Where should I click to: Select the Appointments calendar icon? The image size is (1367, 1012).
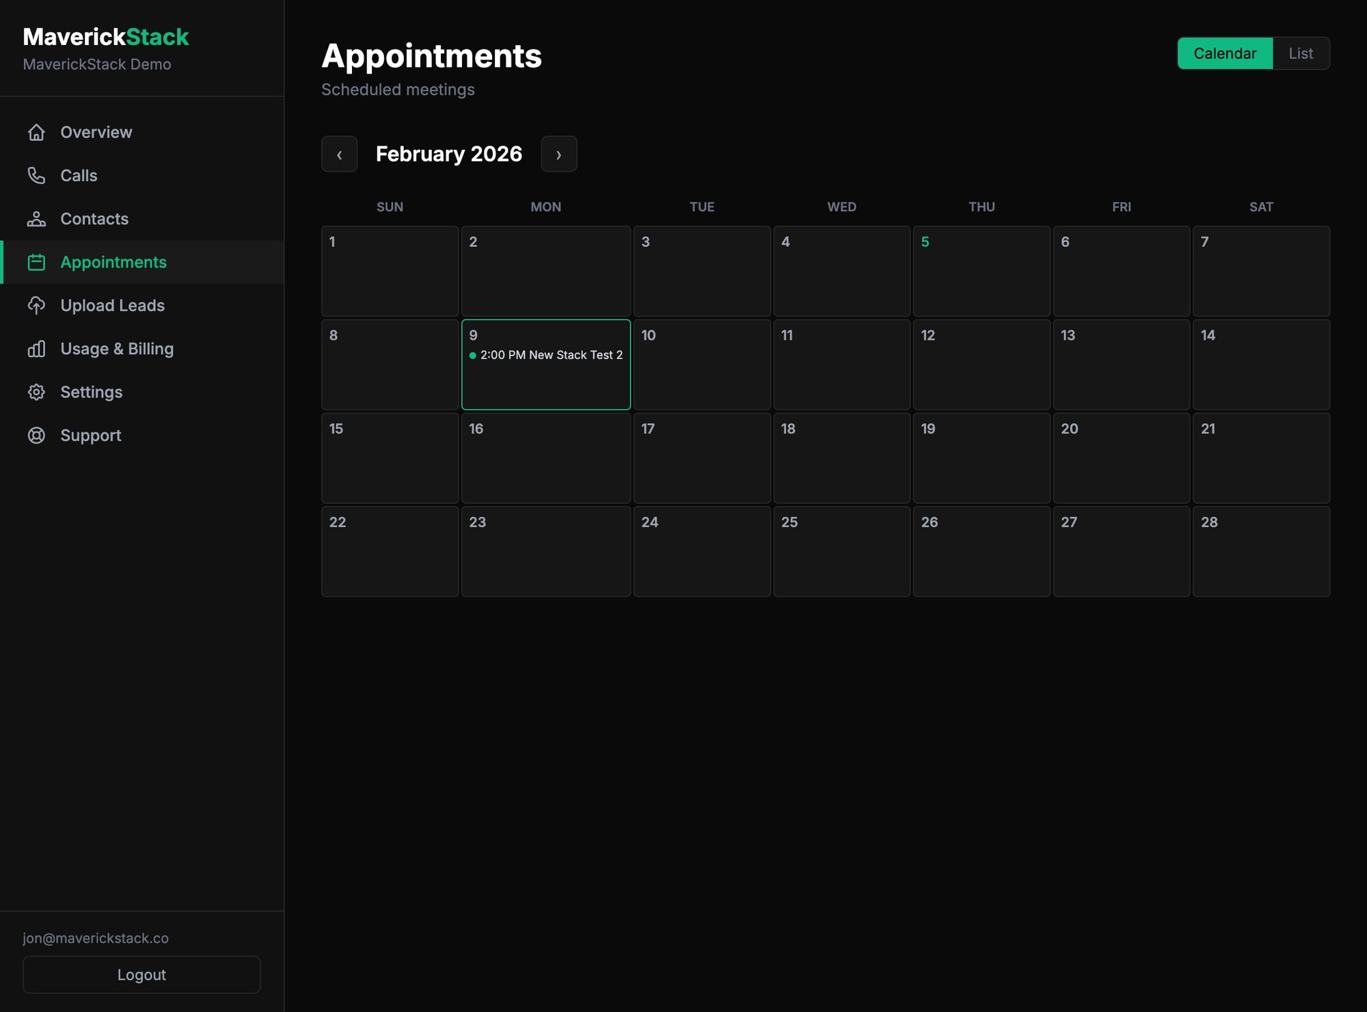(x=38, y=262)
